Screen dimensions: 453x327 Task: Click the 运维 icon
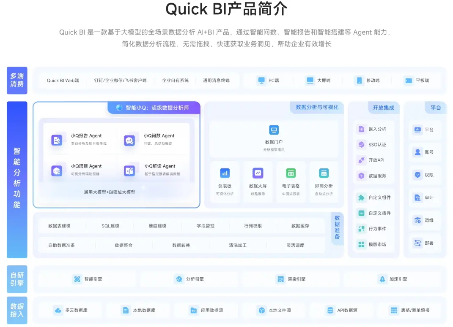[417, 220]
